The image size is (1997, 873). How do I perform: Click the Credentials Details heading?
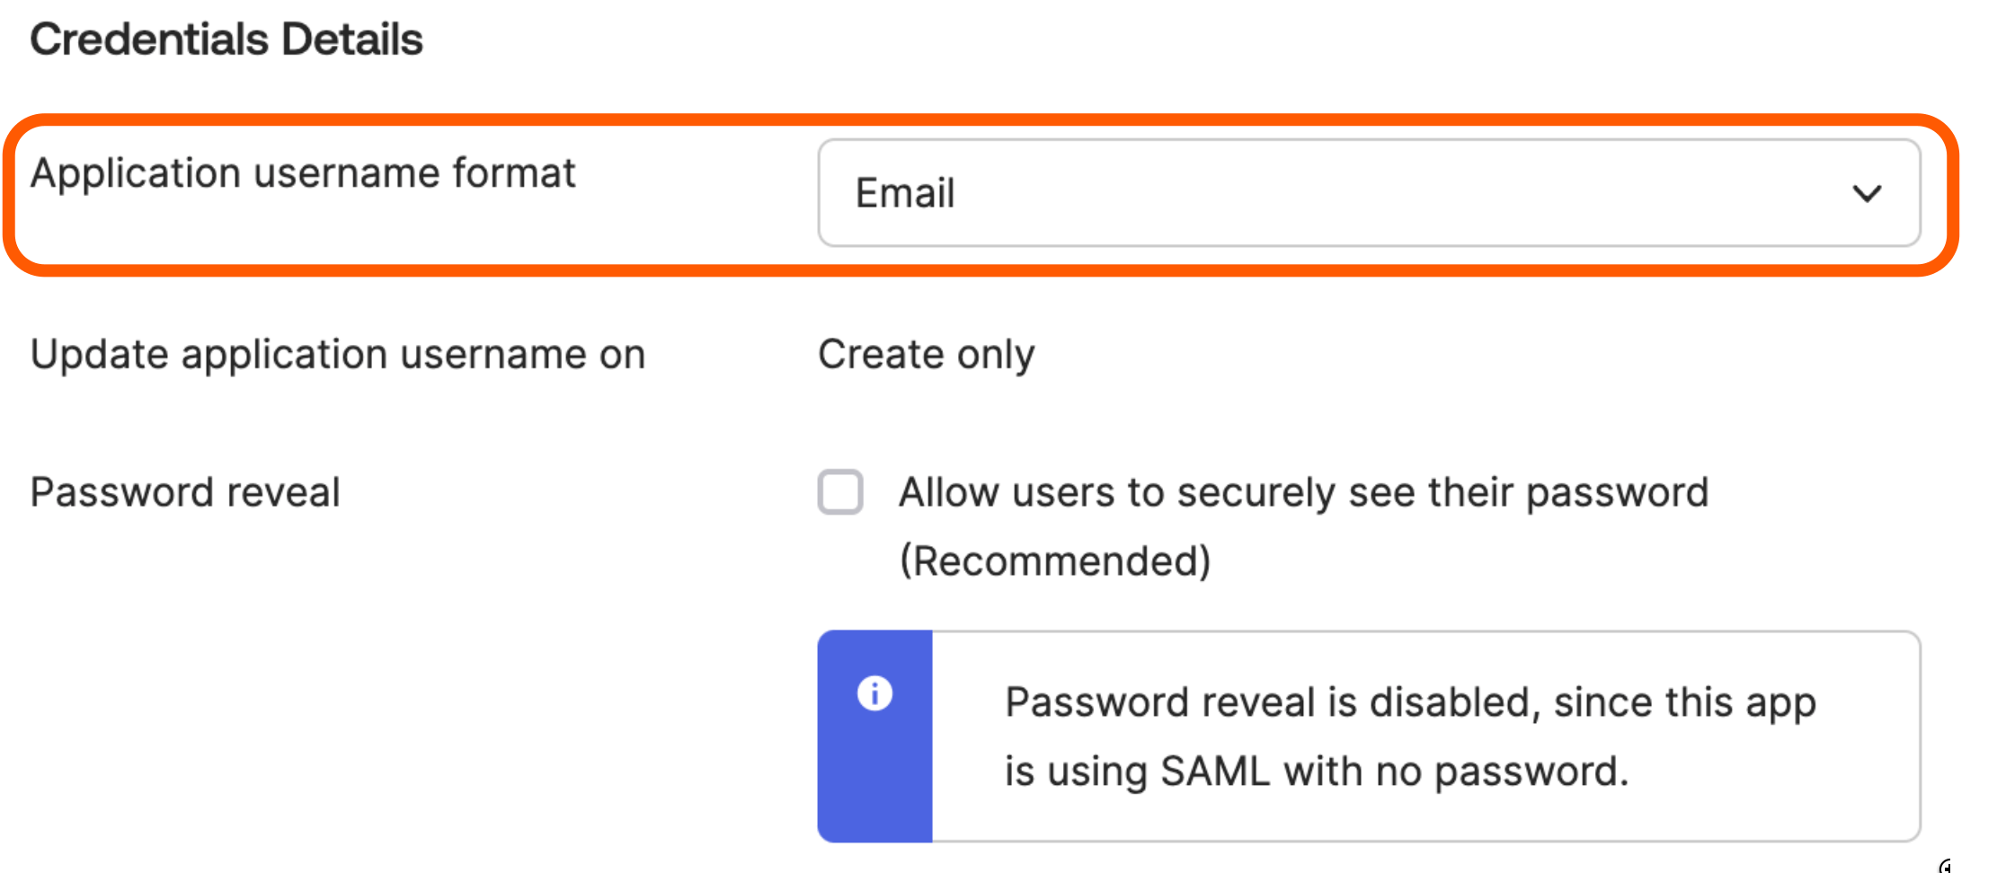[x=226, y=38]
